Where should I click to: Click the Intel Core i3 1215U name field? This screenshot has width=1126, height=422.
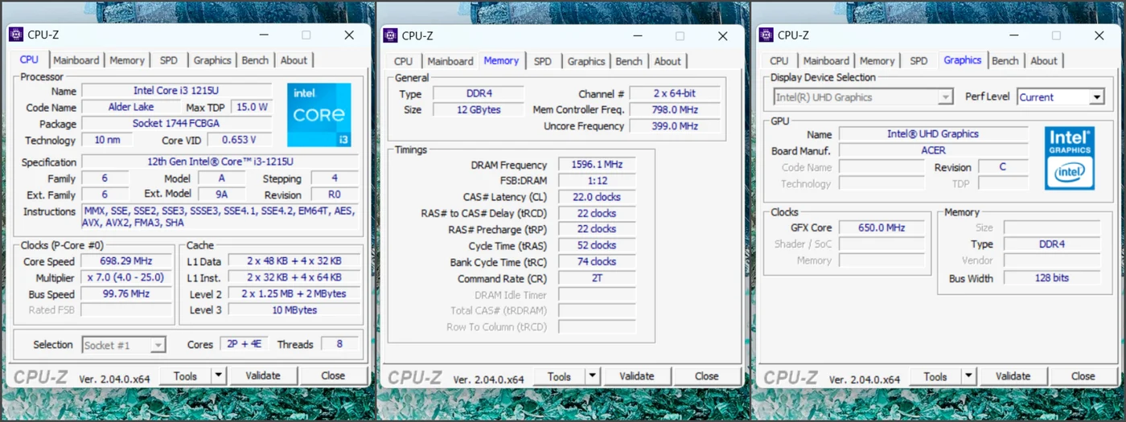tap(179, 91)
